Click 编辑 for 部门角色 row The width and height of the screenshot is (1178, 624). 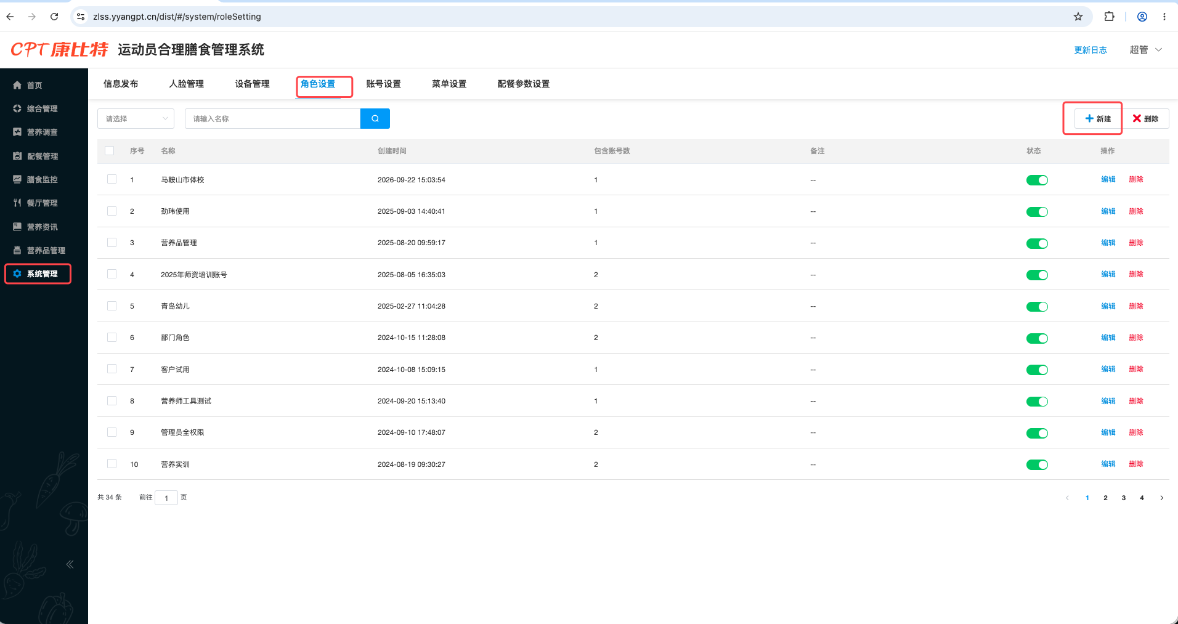1108,338
